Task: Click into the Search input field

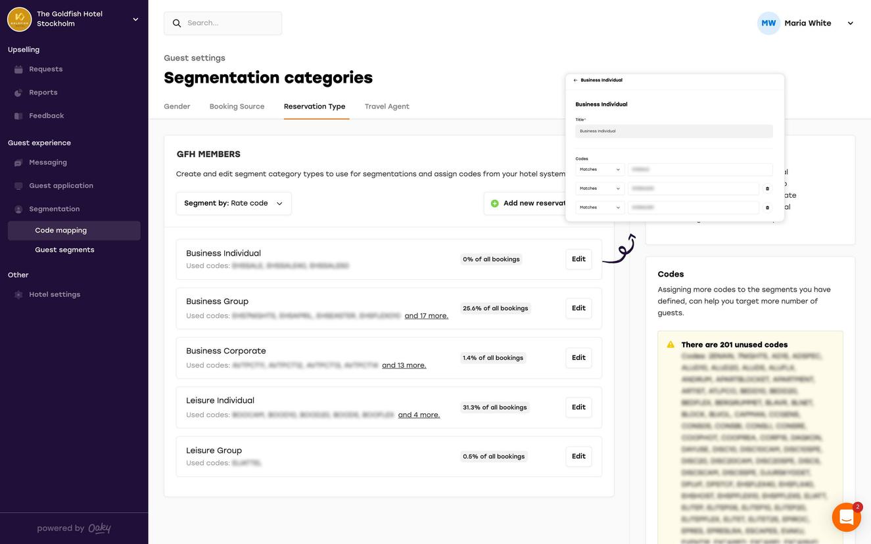Action: [230, 23]
